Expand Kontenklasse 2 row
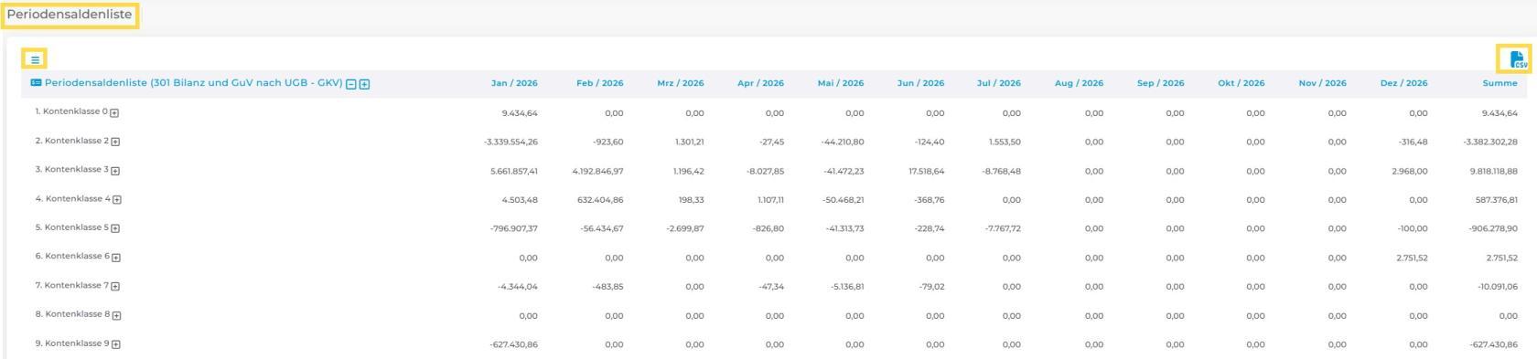Screen dimensions: 1537x359 click(x=115, y=142)
